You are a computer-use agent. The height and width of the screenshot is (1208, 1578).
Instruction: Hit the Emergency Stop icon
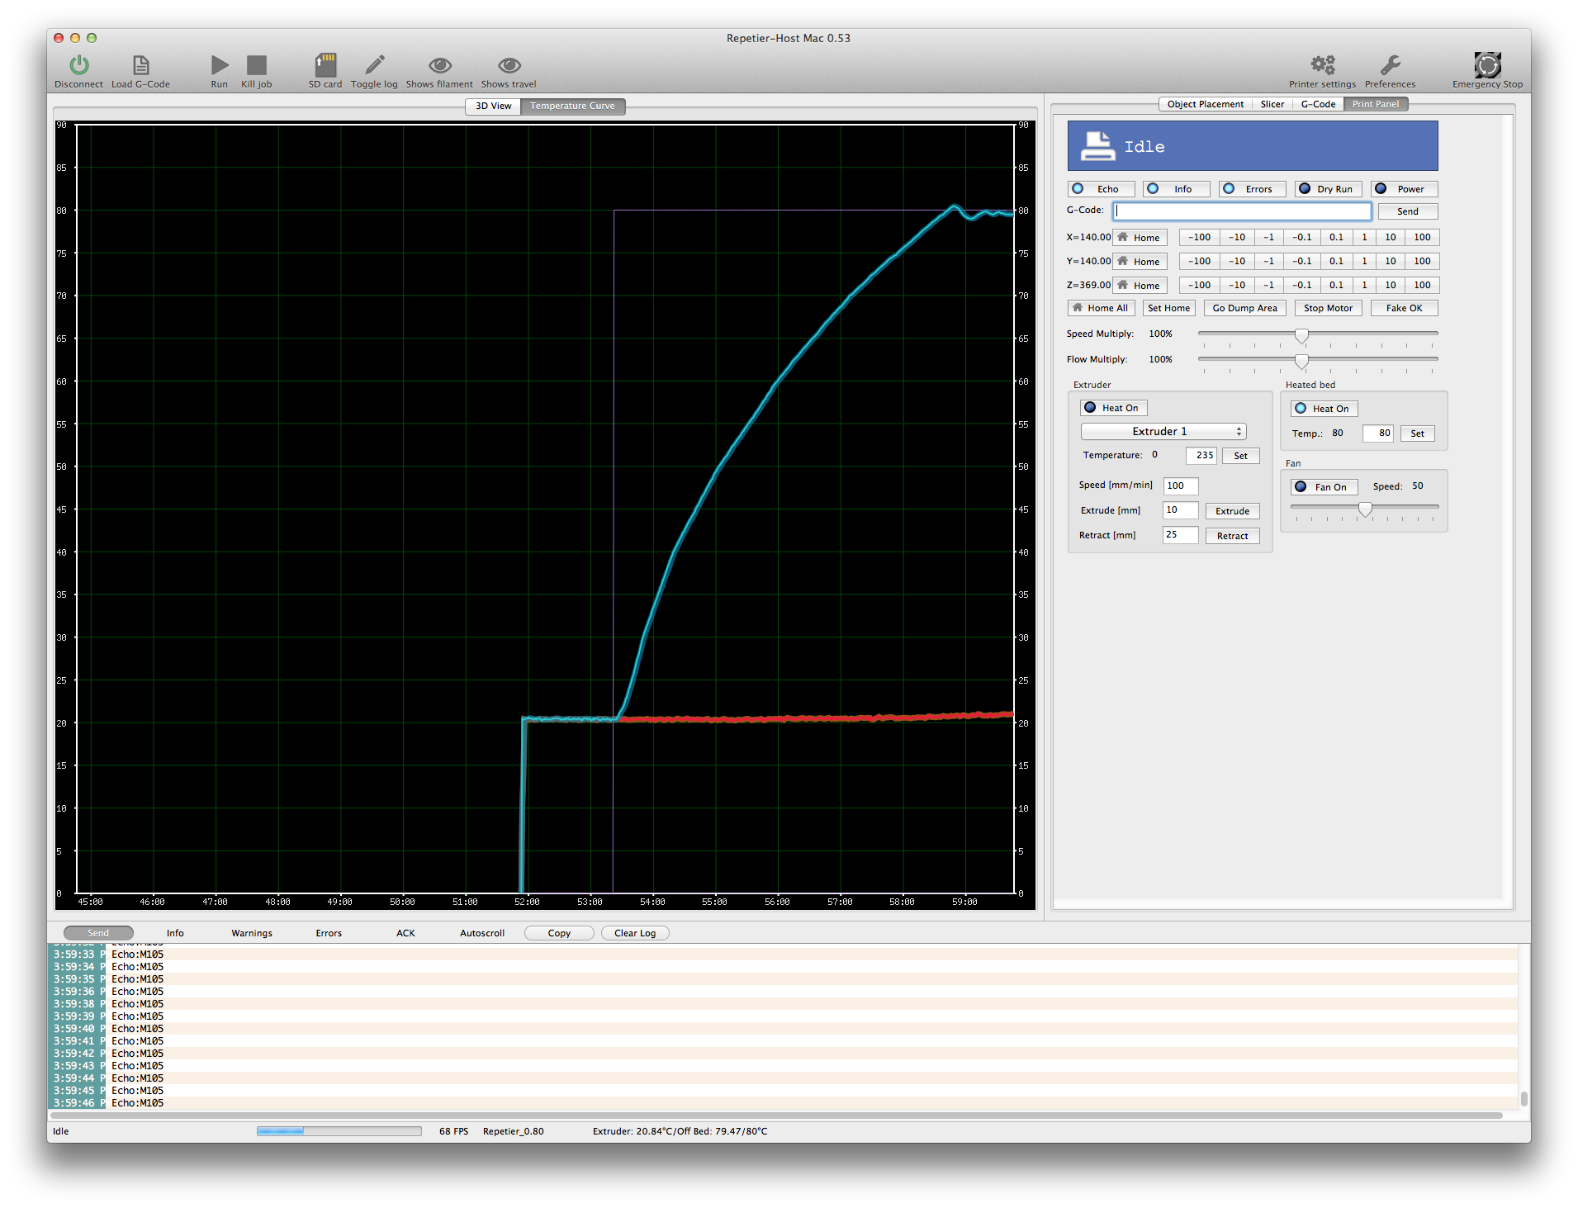(1487, 65)
